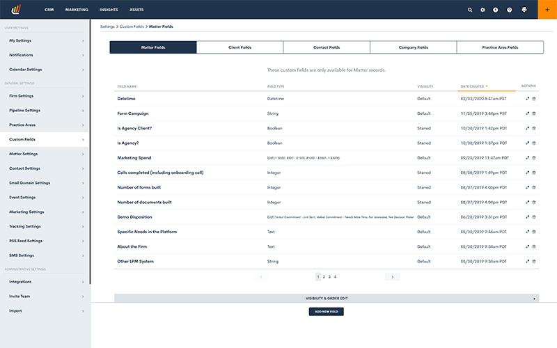
Task: Edit the Form Campaign field
Action: [x=528, y=113]
